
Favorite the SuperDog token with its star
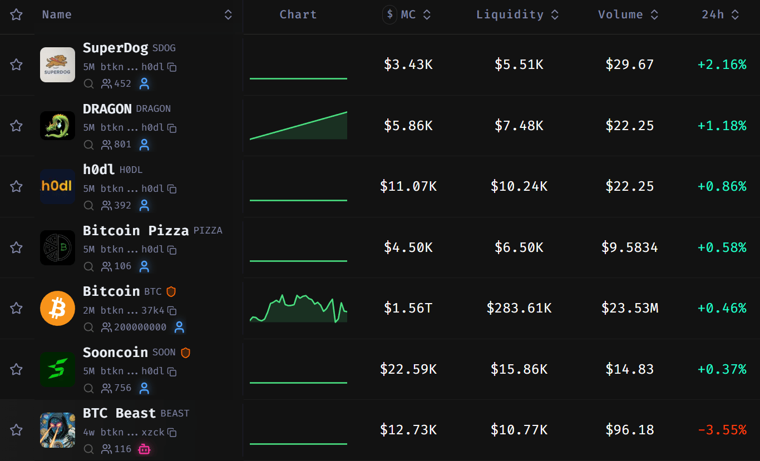point(16,65)
